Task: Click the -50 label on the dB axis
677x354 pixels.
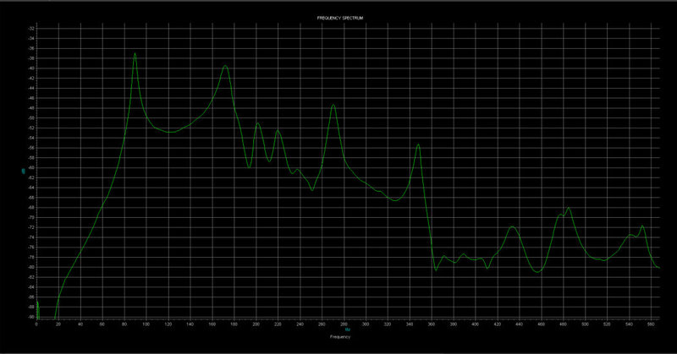Action: click(31, 118)
